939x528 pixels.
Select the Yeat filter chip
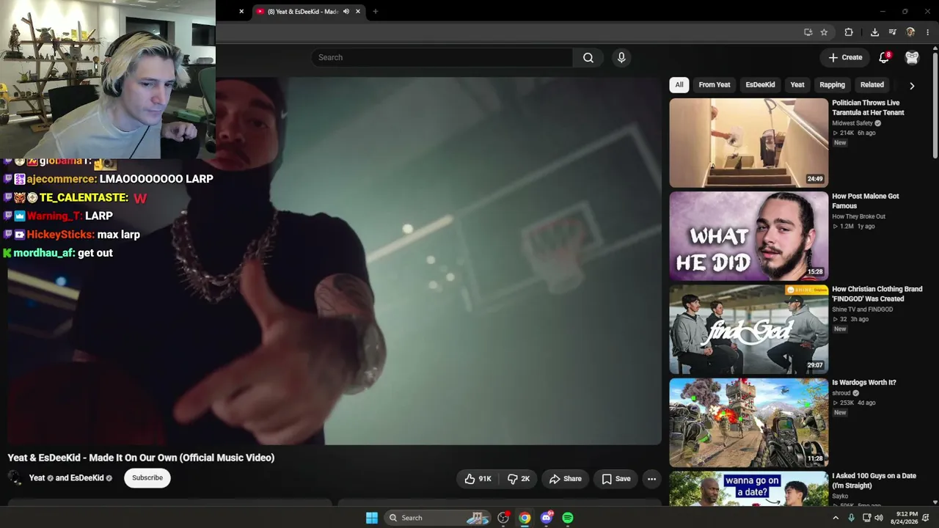pyautogui.click(x=797, y=85)
